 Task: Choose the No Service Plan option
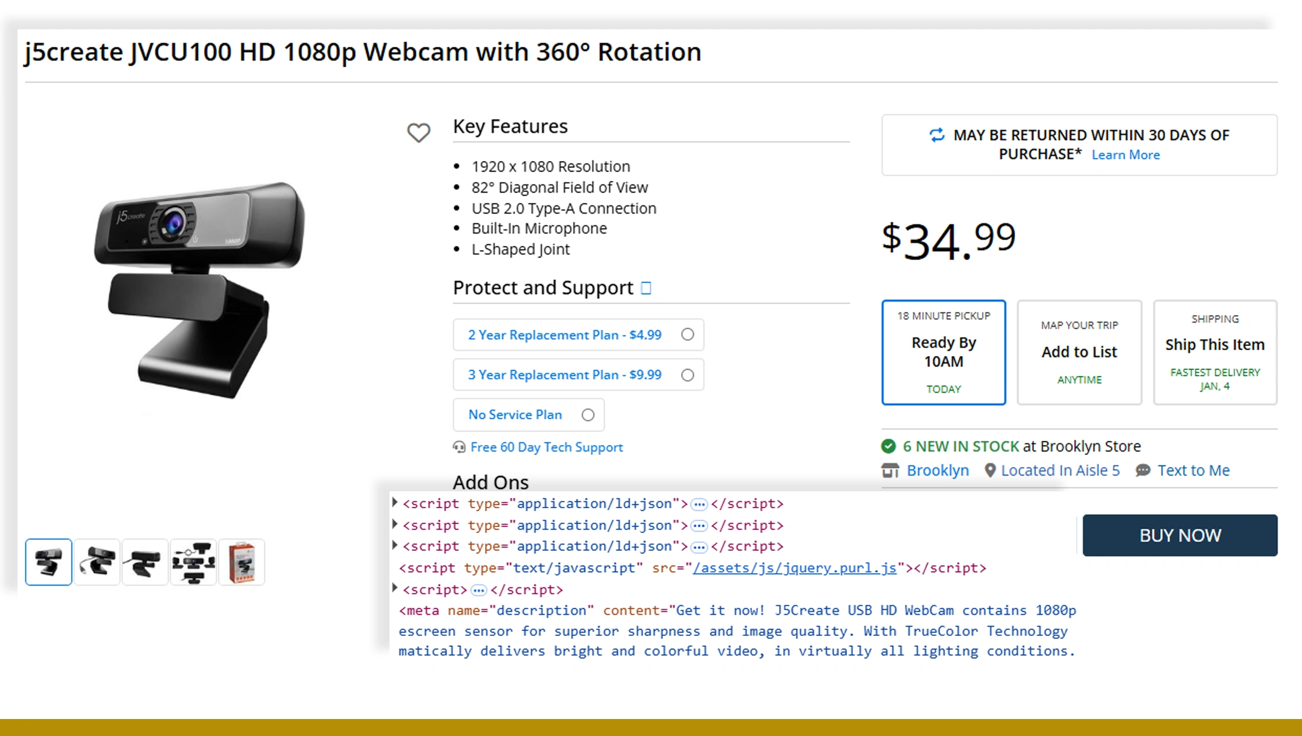[x=587, y=415]
